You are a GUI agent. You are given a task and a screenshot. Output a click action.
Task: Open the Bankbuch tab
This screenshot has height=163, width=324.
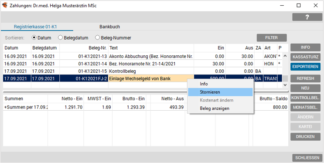(109, 27)
